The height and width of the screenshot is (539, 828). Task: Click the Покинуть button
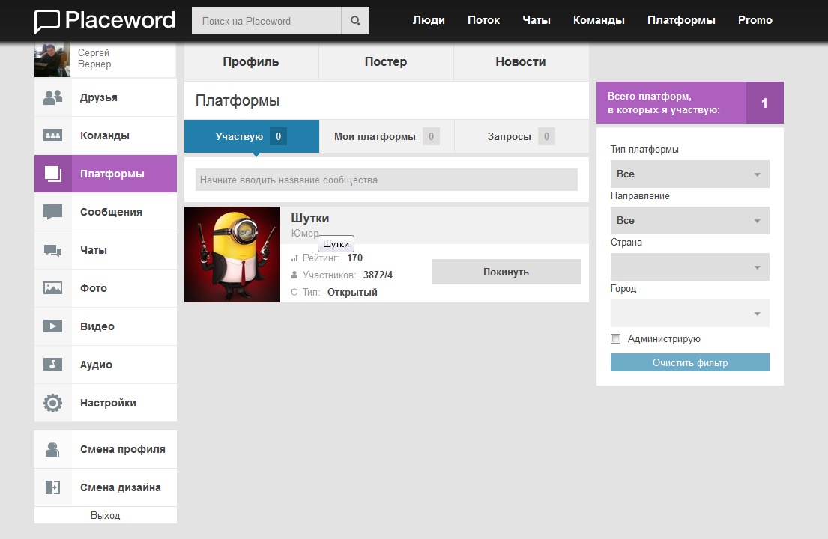(507, 272)
